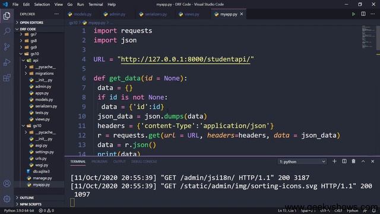Viewport: 380px width, 214px height.
Task: Click the editor minimap preview
Action: point(368,37)
